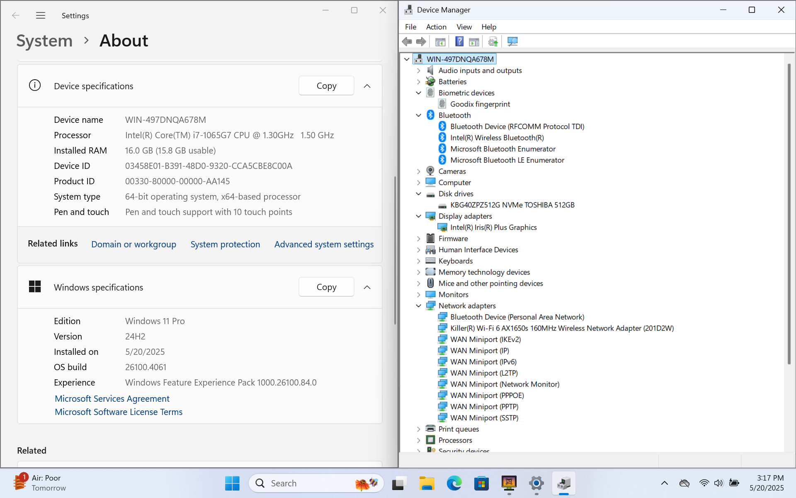
Task: Collapse the Windows specifications section
Action: pos(367,287)
